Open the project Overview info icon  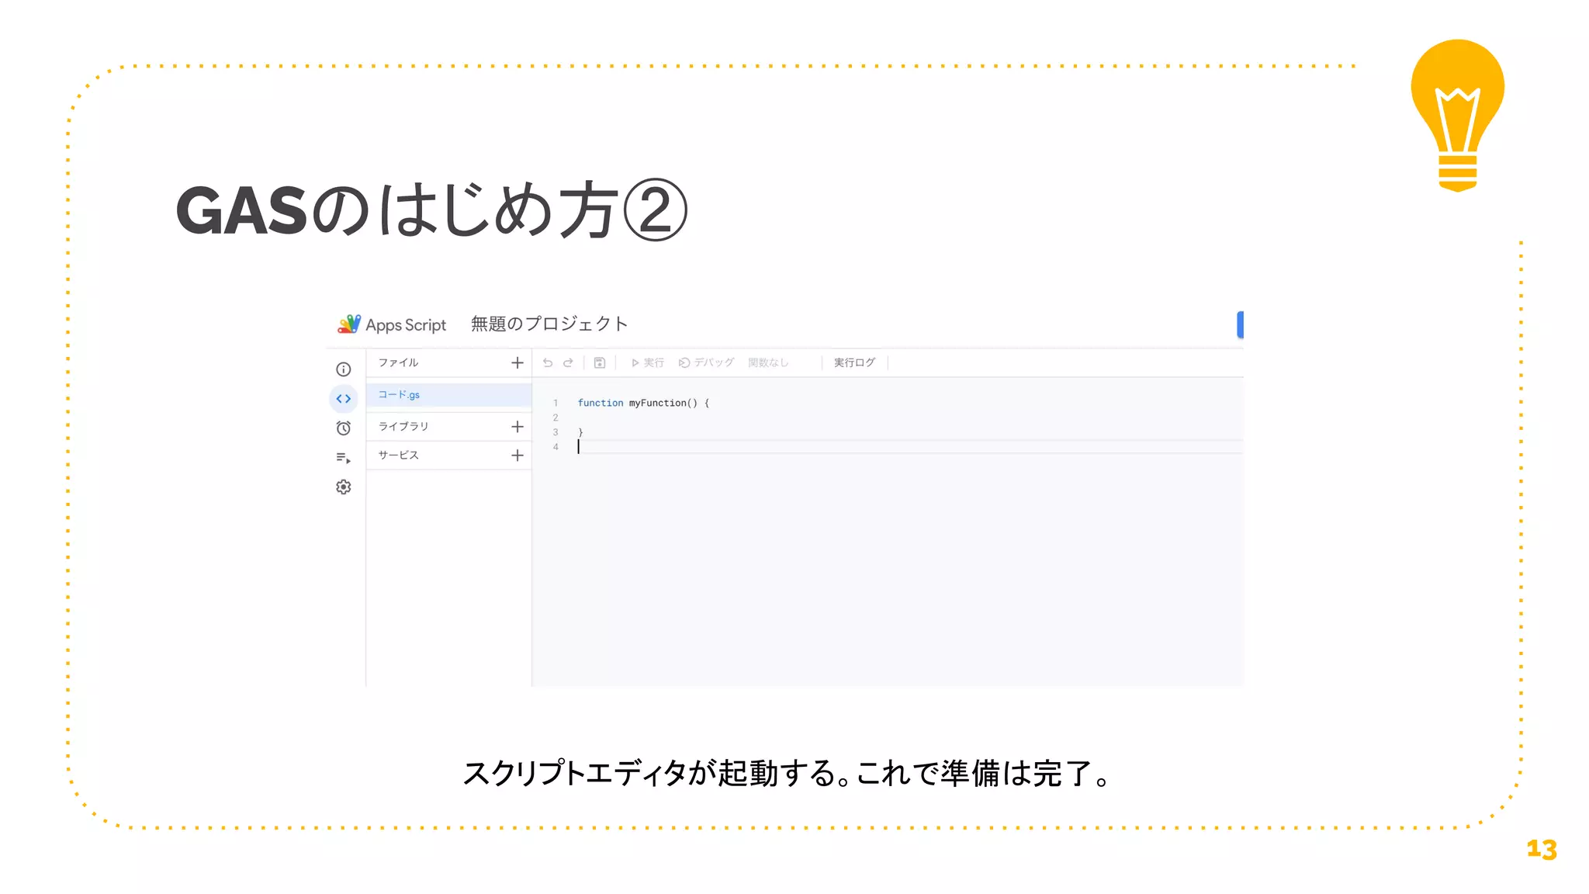[344, 369]
